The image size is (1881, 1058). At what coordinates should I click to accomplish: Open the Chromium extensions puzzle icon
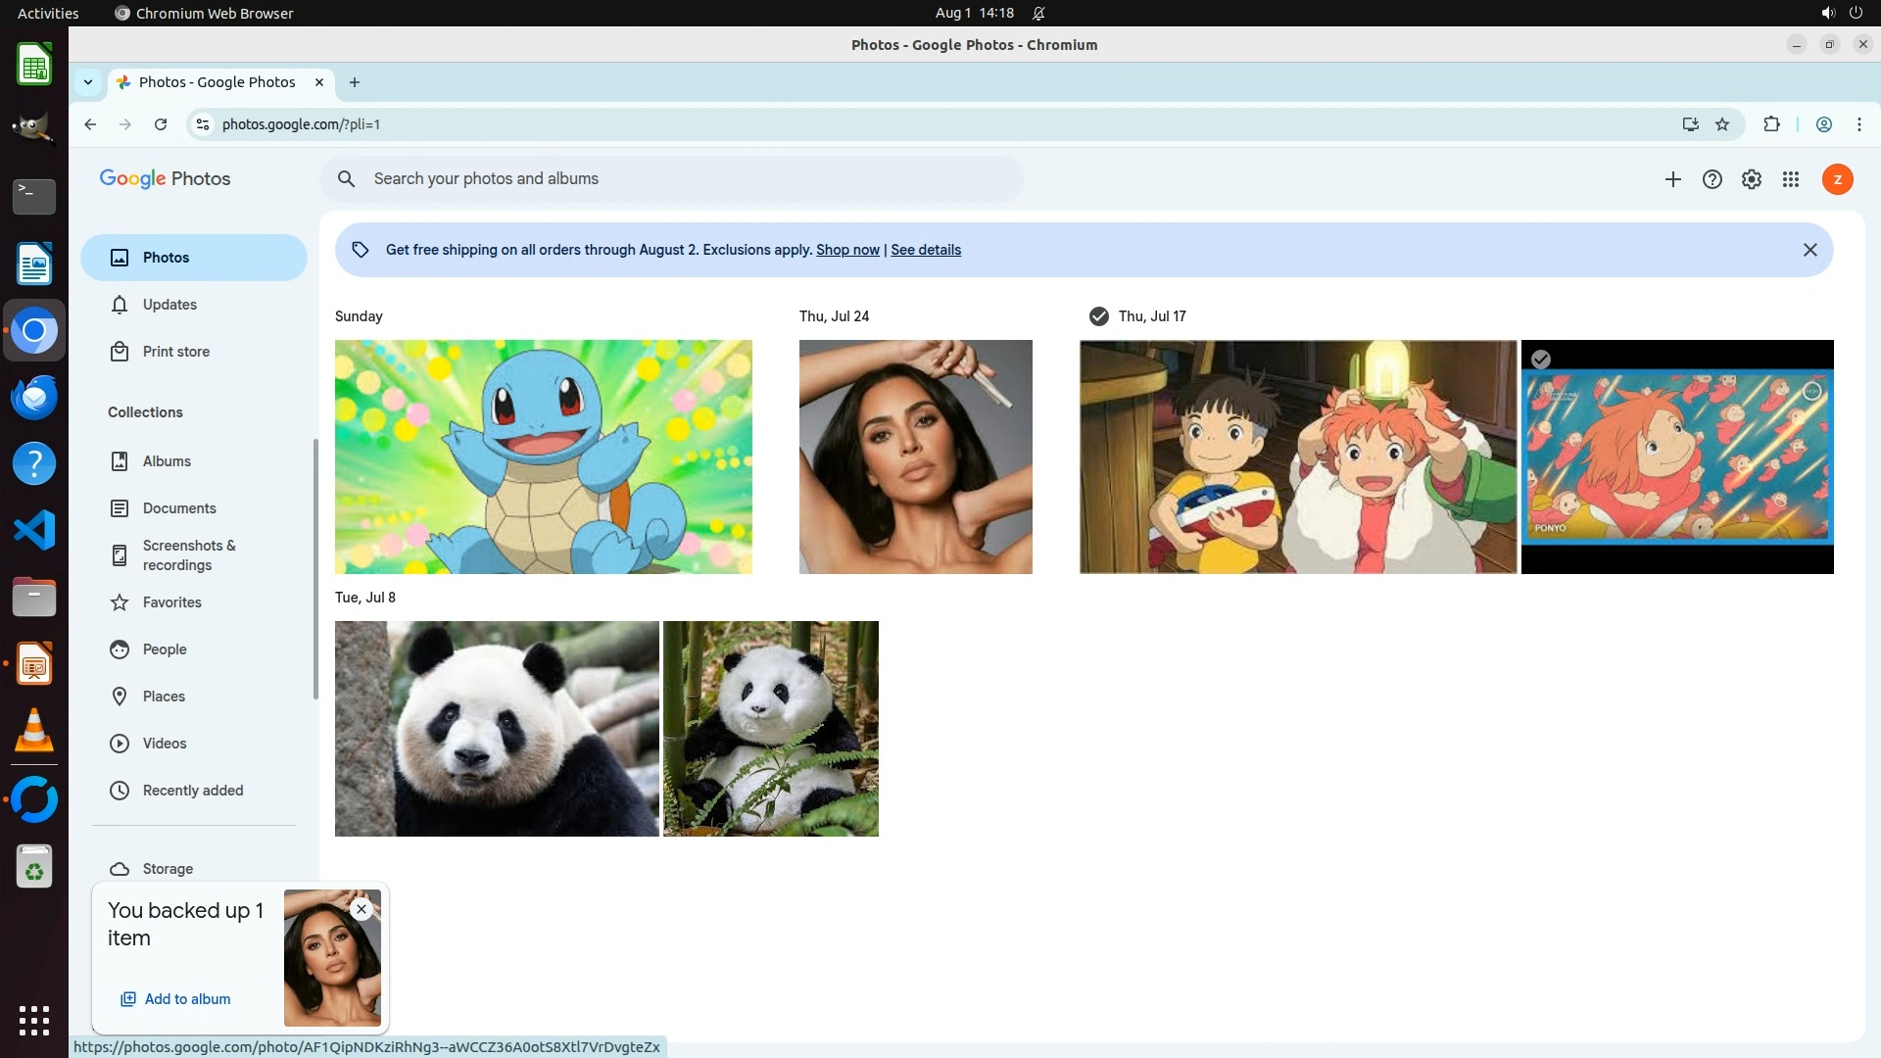pyautogui.click(x=1771, y=124)
